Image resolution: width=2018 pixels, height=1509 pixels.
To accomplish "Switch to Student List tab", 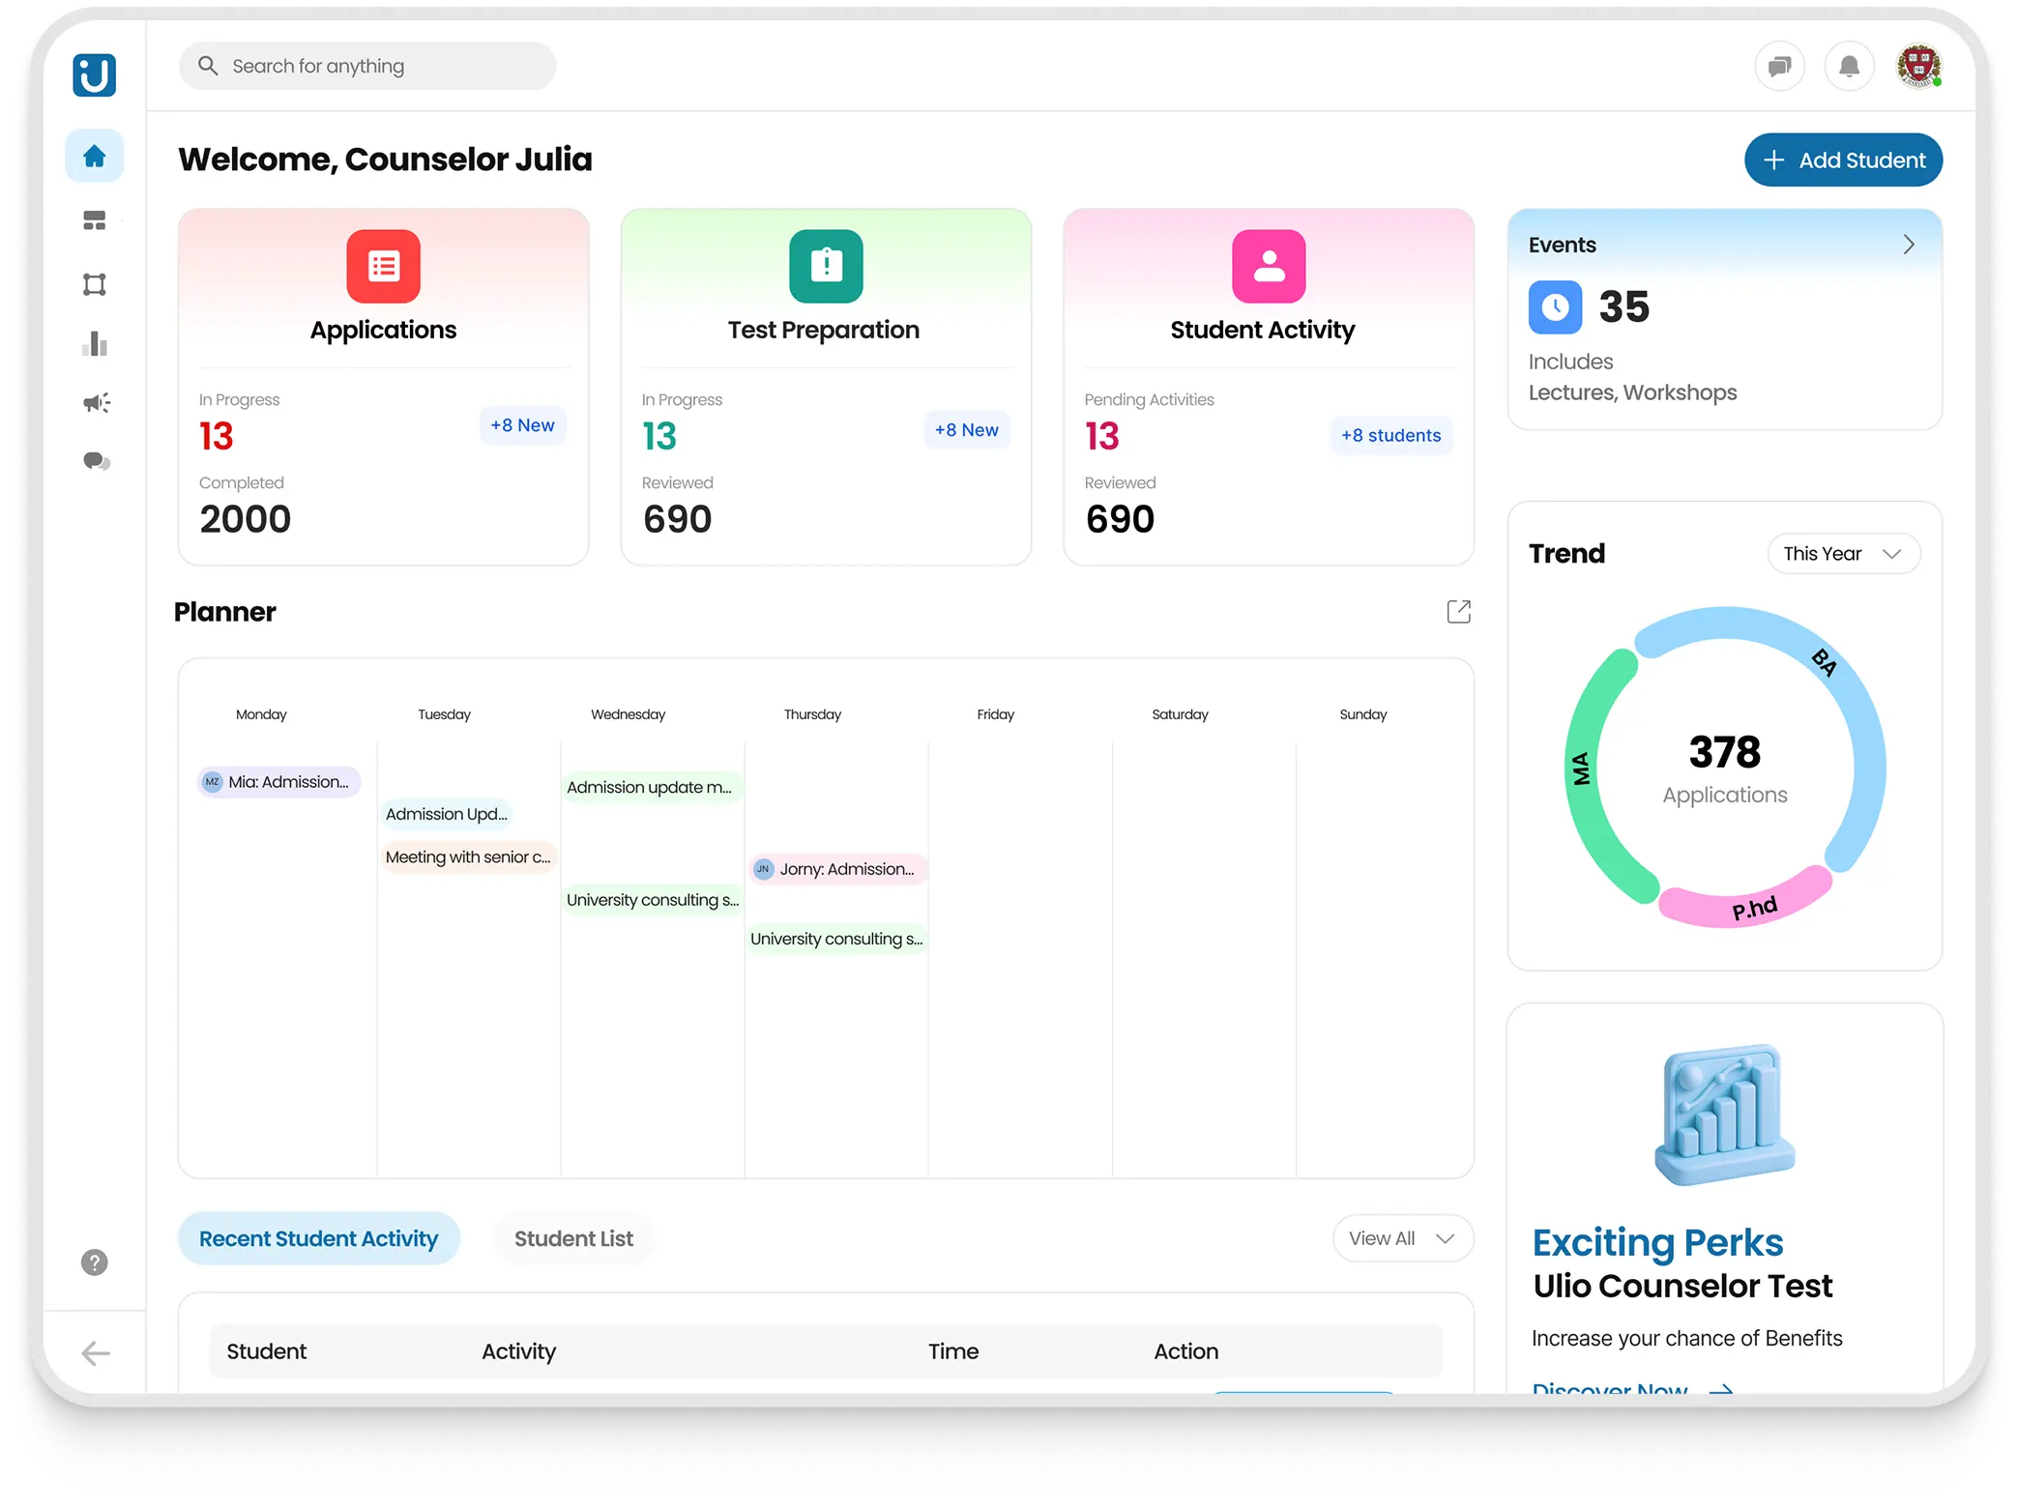I will point(573,1238).
